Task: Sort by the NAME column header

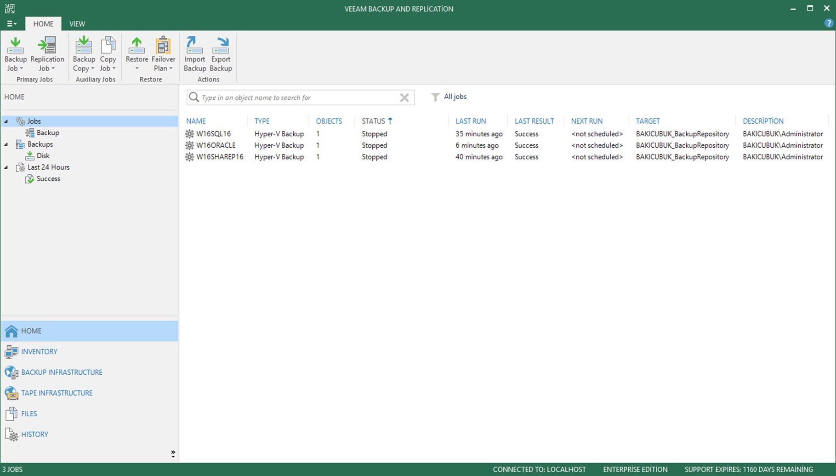Action: click(x=196, y=121)
